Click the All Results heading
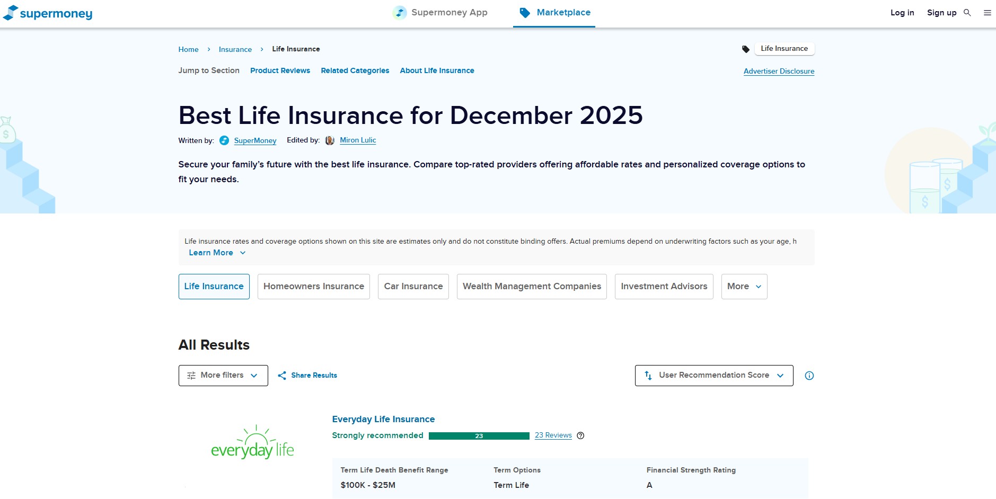The width and height of the screenshot is (996, 499). point(214,345)
